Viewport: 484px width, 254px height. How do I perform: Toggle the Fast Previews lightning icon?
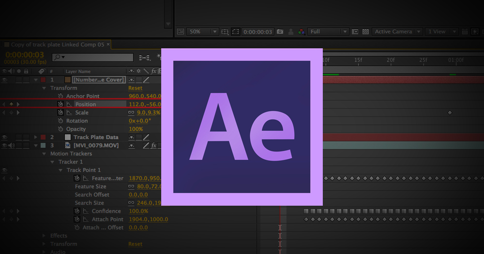pos(475,31)
